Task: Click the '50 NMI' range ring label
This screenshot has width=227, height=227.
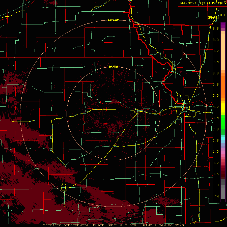Action: tap(113, 67)
